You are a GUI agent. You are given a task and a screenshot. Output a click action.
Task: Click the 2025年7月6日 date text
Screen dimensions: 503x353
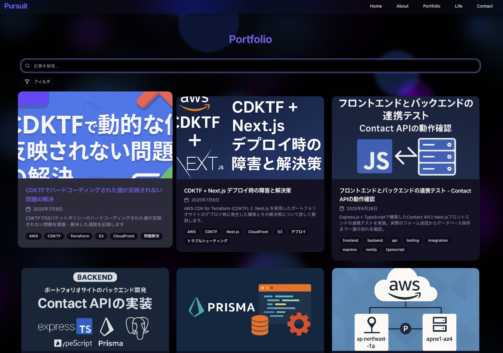pyautogui.click(x=205, y=200)
